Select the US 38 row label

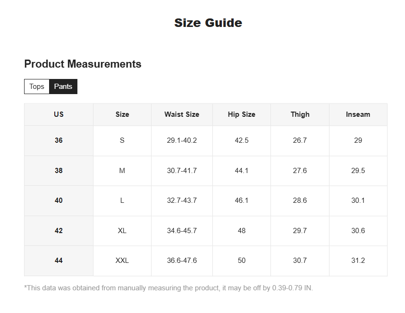pos(59,171)
